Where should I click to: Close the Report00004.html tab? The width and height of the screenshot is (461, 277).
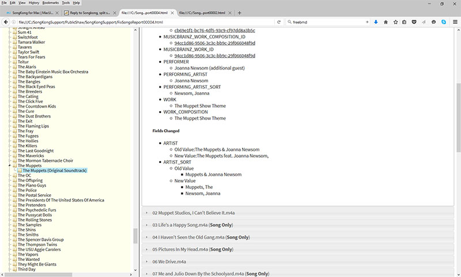coord(172,13)
